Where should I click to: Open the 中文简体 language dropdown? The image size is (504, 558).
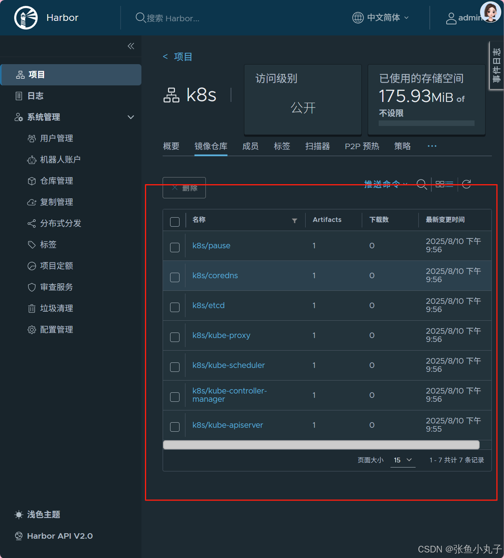coord(381,18)
